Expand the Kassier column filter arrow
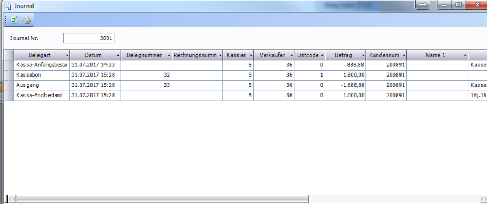Viewport: 487px width, 204px height. (251, 55)
